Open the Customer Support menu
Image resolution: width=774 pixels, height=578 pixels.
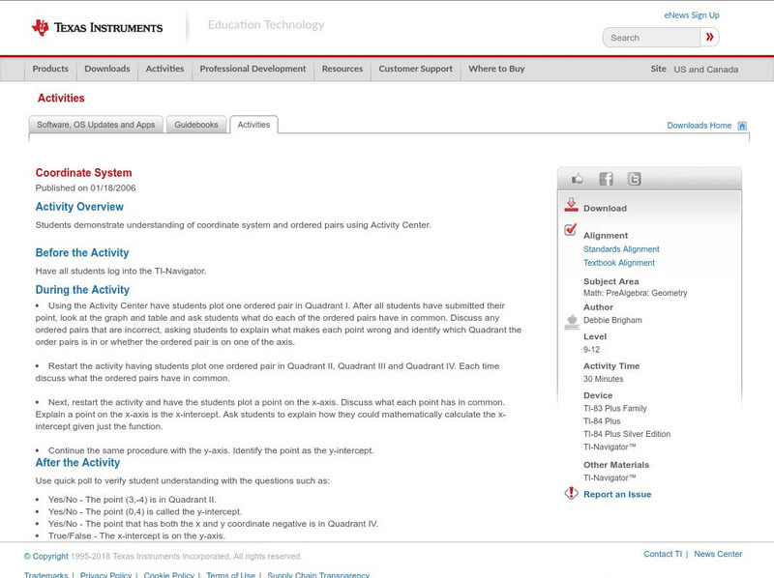416,69
